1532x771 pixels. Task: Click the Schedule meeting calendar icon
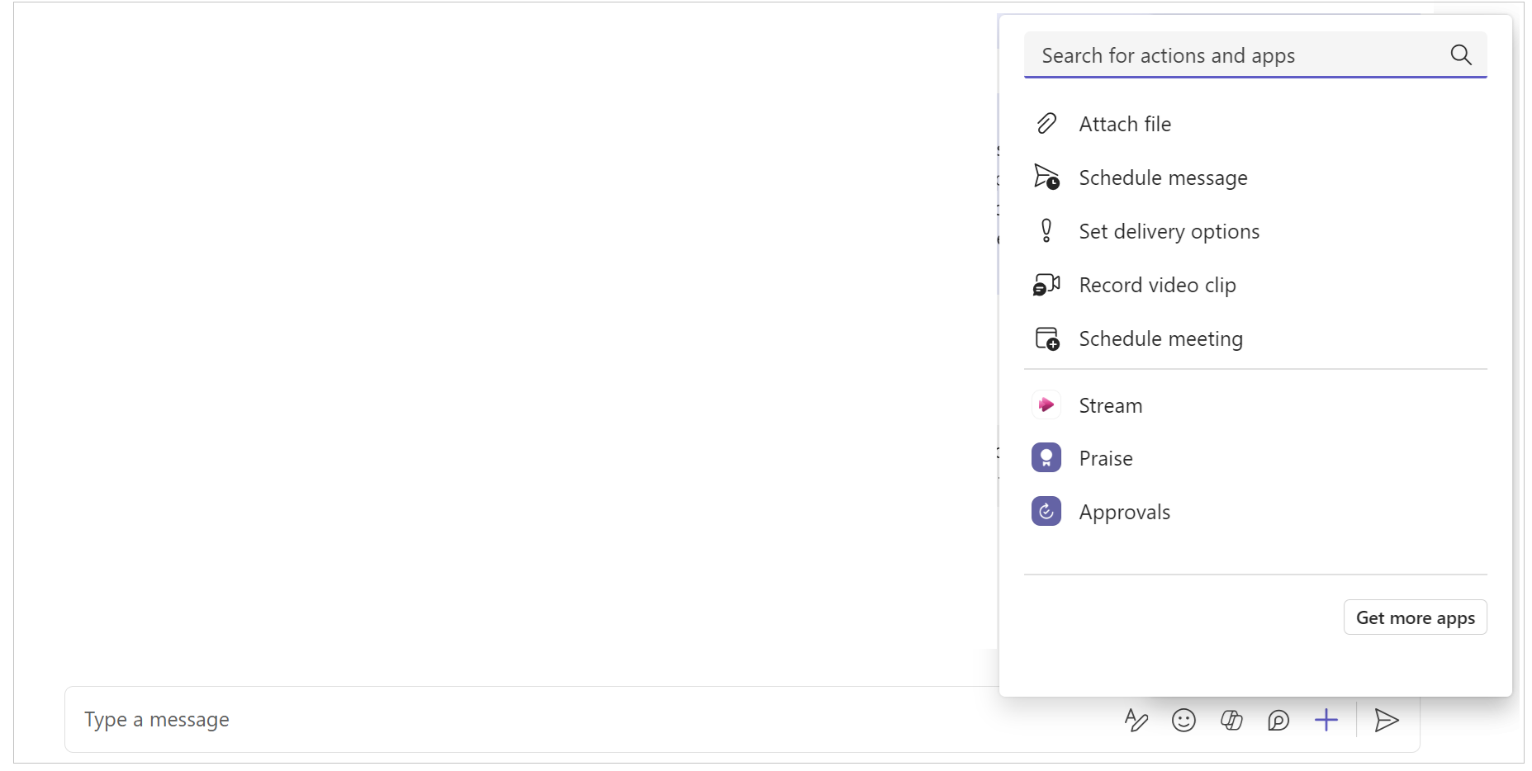click(x=1046, y=338)
